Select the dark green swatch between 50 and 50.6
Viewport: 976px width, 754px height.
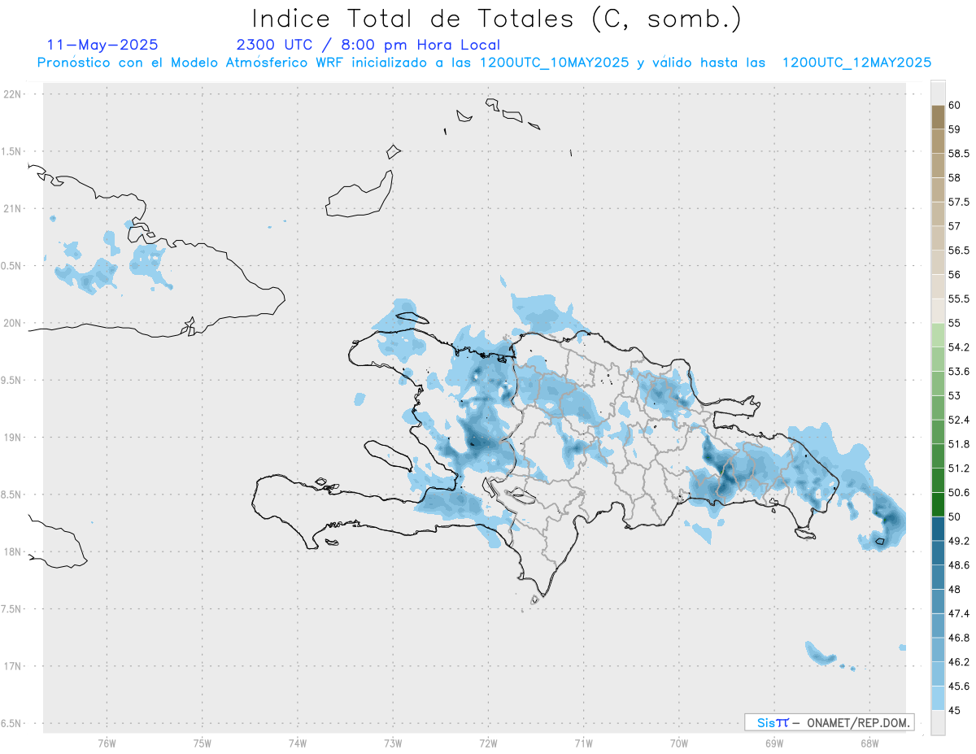click(938, 504)
